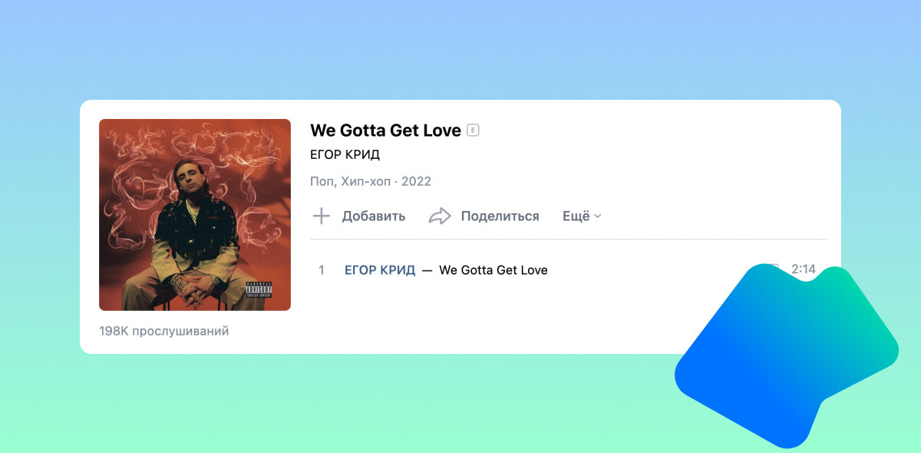This screenshot has width=921, height=453.
Task: Click track number 1 in track list
Action: pos(322,270)
